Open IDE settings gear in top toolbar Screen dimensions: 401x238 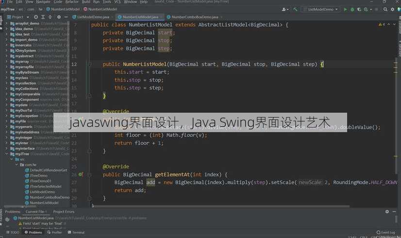tap(393, 9)
